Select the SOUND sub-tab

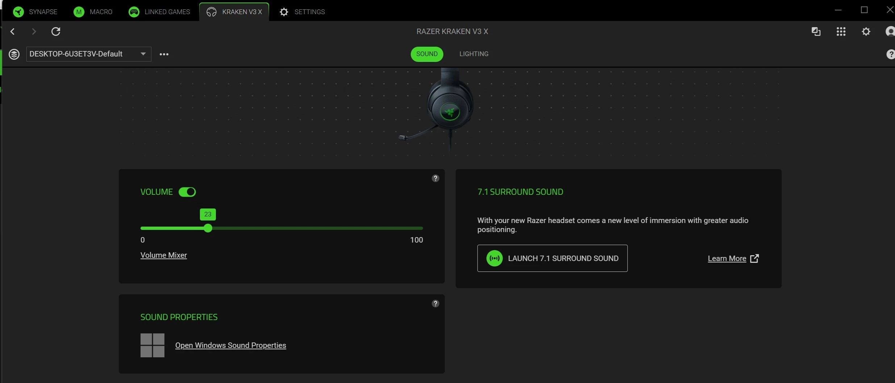[427, 54]
